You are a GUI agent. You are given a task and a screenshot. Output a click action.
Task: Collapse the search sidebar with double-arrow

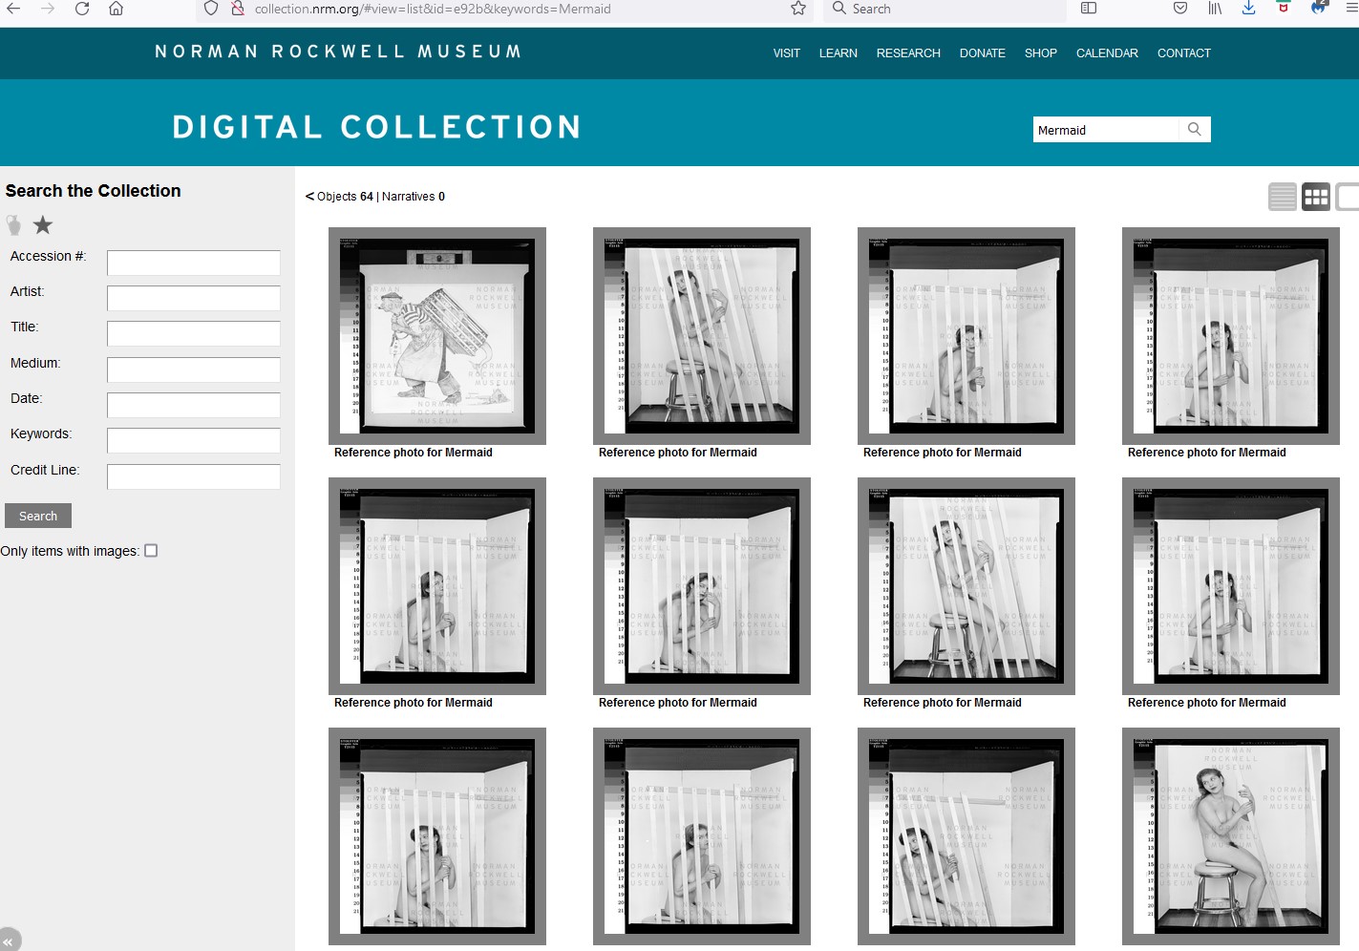(x=9, y=940)
